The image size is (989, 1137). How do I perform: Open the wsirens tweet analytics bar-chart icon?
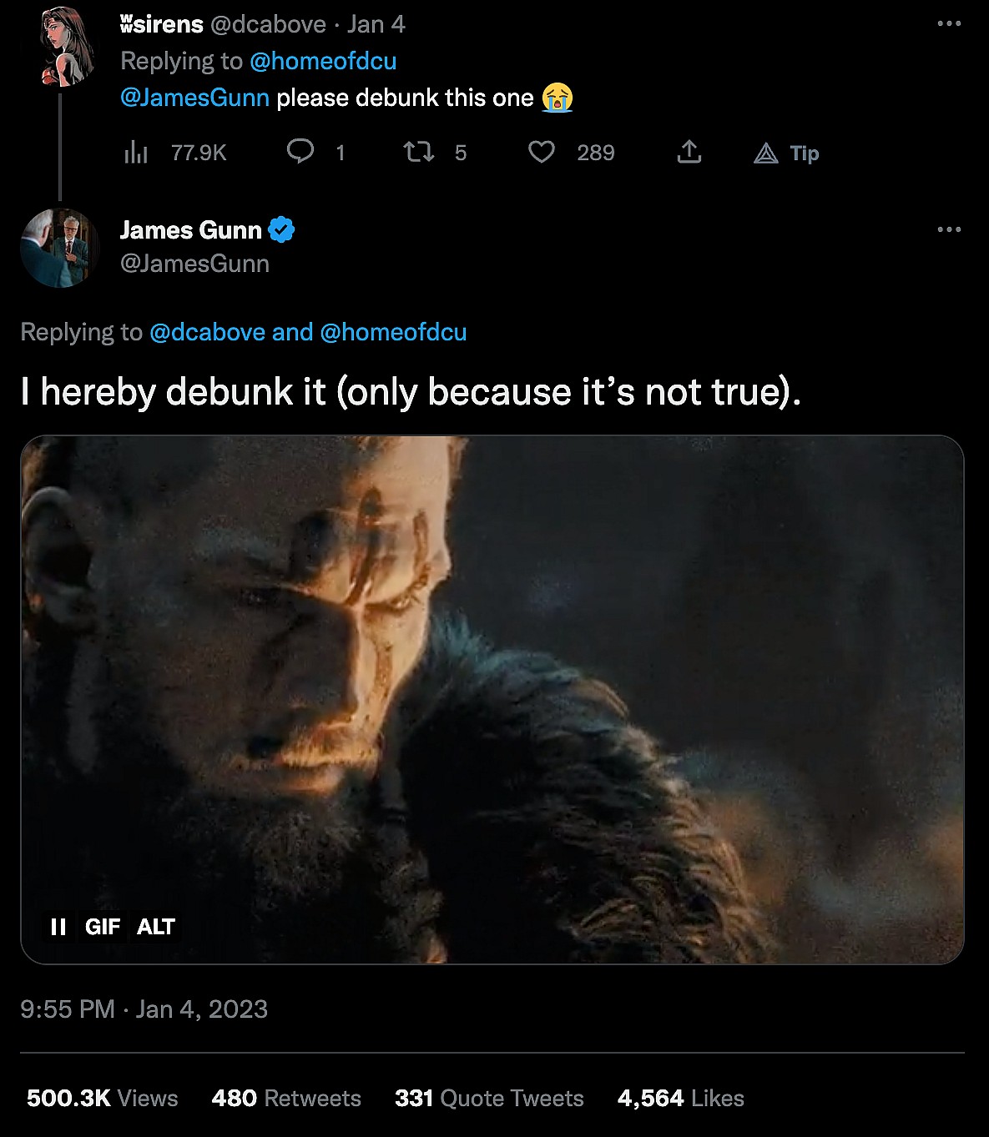136,153
